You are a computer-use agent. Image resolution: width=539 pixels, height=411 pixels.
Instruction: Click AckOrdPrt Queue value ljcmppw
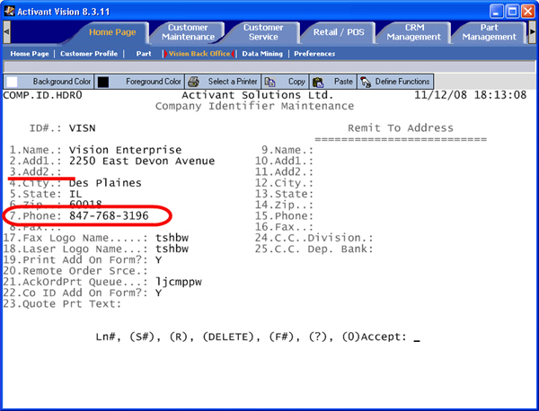(179, 282)
